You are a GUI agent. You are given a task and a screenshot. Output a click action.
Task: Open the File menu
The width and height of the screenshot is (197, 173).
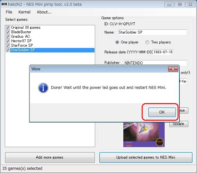9,12
